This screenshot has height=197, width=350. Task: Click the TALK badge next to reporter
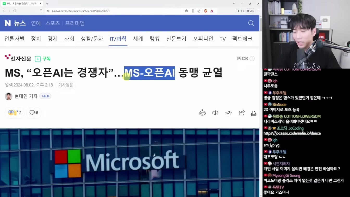[45, 96]
